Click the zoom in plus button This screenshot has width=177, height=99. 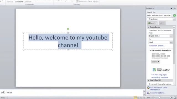(171, 98)
